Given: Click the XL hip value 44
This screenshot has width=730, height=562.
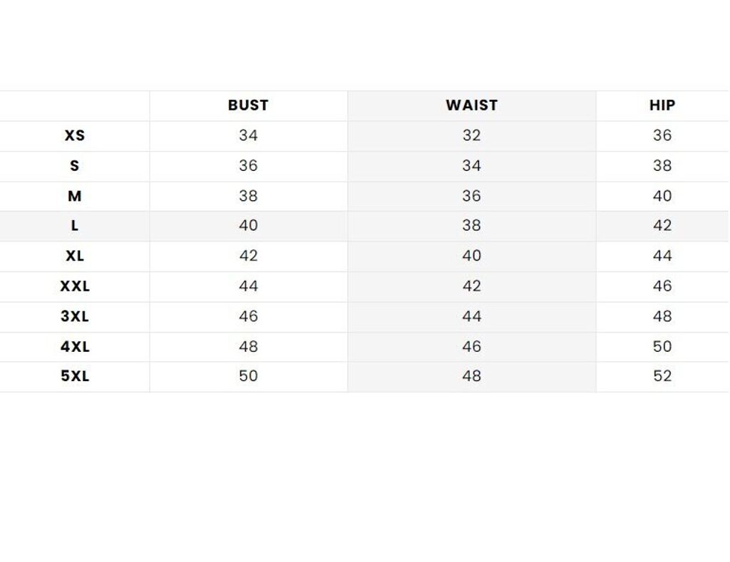Looking at the screenshot, I should pos(662,256).
